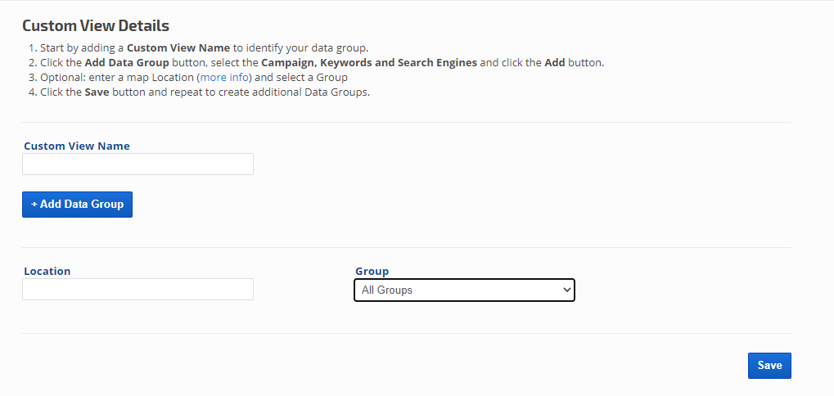Screen dimensions: 834x396
Task: Click bold Add Data Group in instructions
Action: (127, 63)
